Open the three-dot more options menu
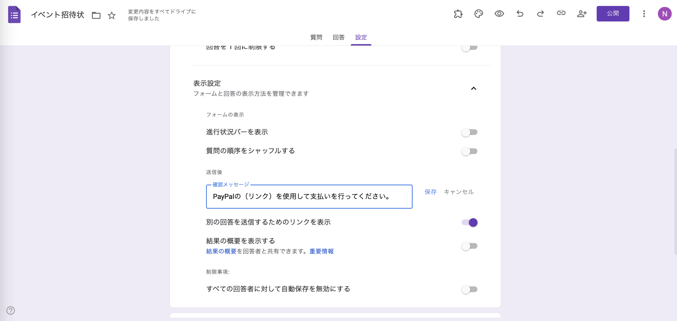Image resolution: width=677 pixels, height=321 pixels. [644, 14]
